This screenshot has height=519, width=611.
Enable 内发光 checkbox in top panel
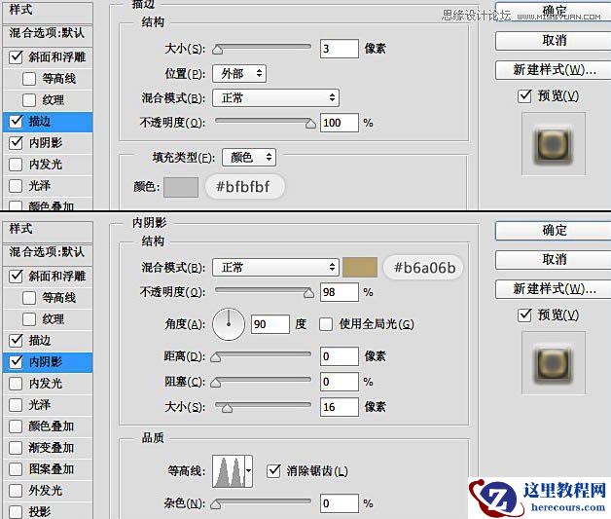(x=16, y=165)
